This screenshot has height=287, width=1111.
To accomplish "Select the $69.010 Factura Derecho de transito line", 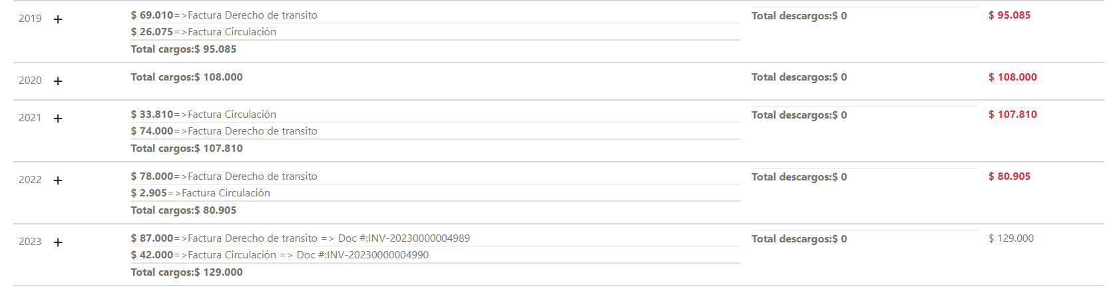I will coord(224,15).
